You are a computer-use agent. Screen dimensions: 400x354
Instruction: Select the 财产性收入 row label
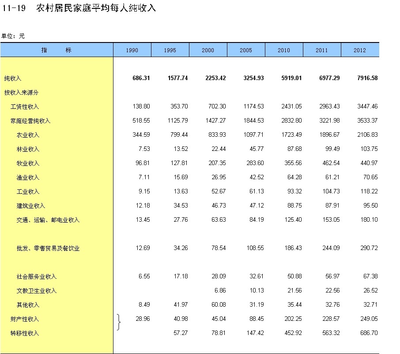point(25,319)
